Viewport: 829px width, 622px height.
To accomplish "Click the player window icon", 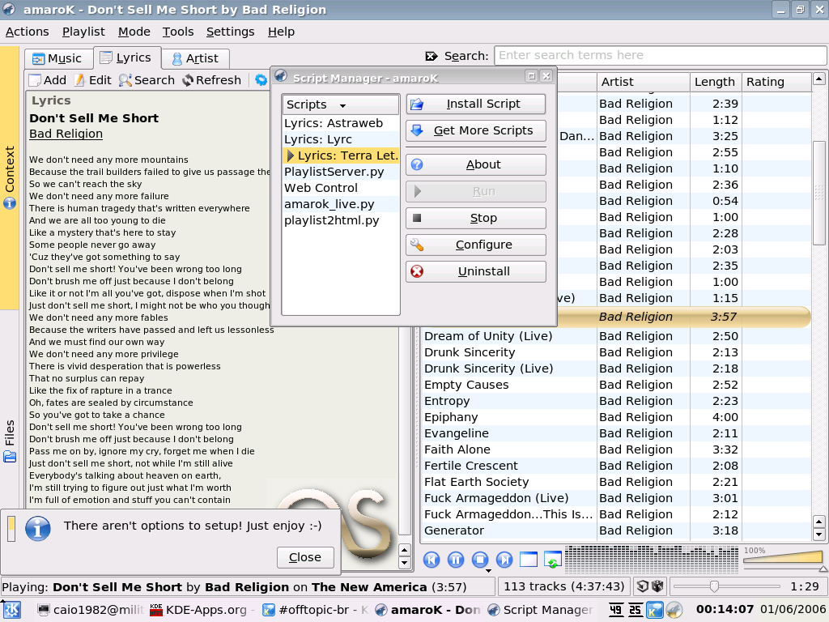I will pyautogui.click(x=528, y=560).
